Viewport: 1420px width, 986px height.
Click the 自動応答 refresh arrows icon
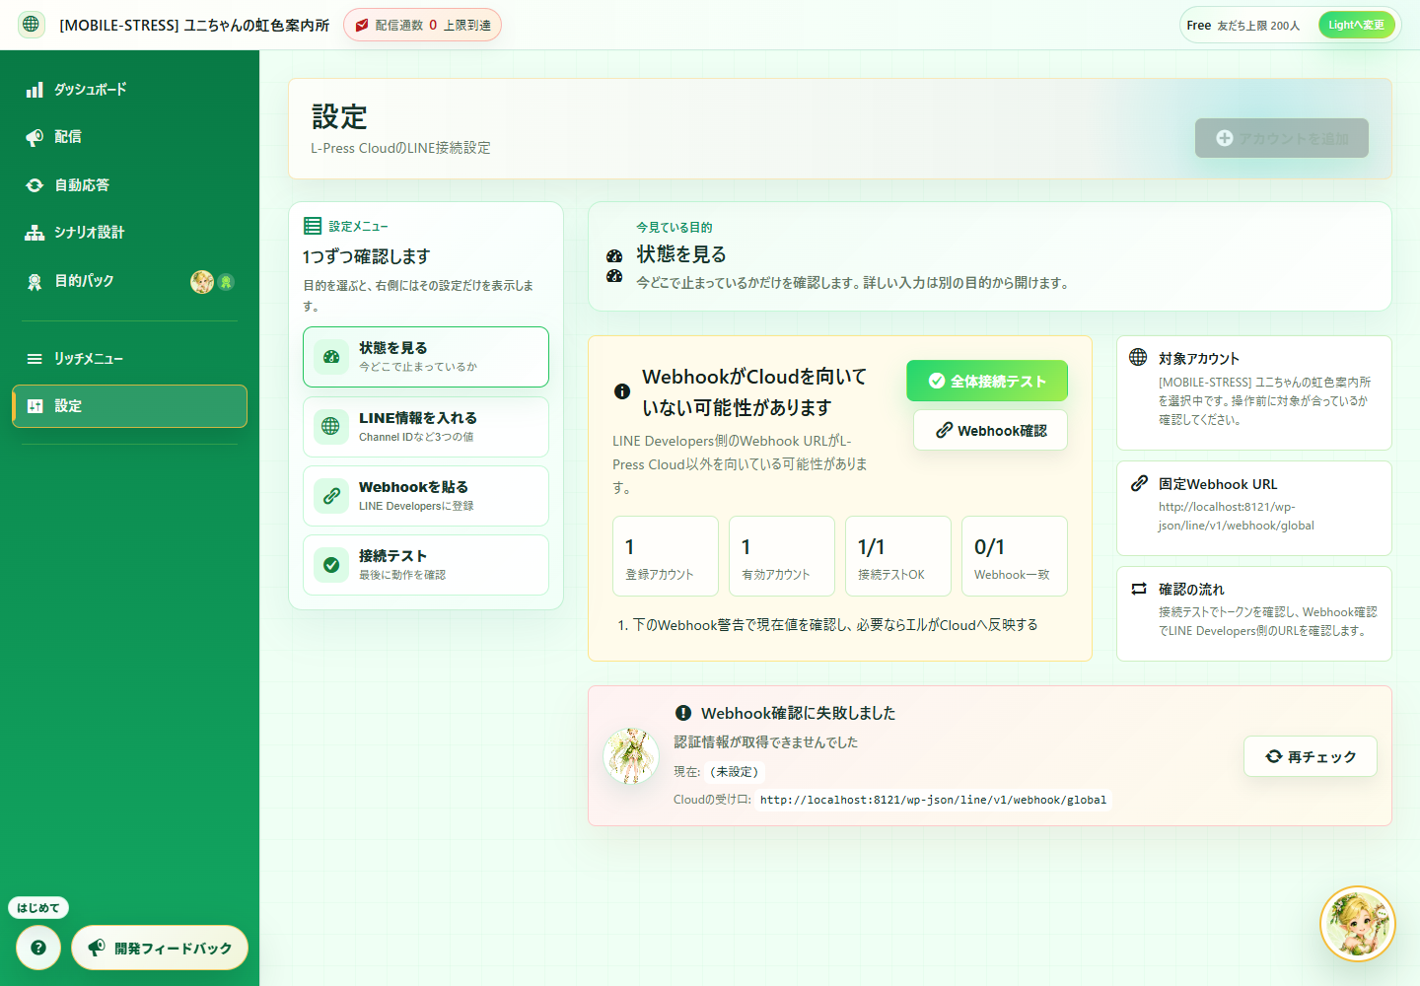35,185
